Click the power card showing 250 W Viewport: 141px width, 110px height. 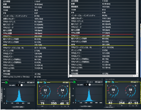point(54,103)
